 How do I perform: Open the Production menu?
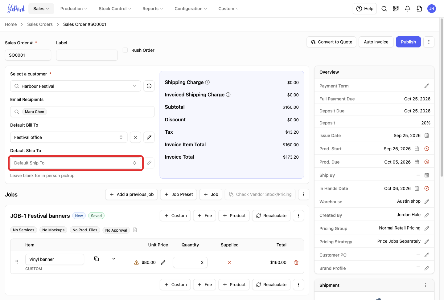74,9
